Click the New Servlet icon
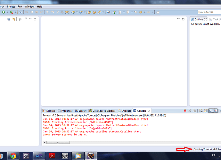The width and height of the screenshot is (221, 160). (81, 12)
